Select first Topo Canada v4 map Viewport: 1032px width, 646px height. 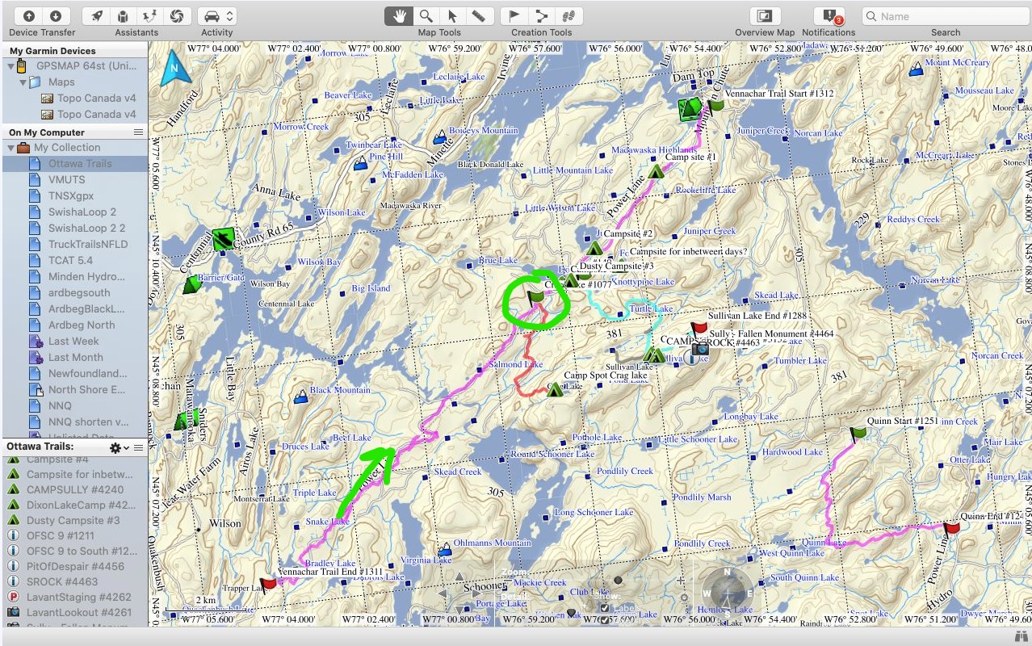74,99
